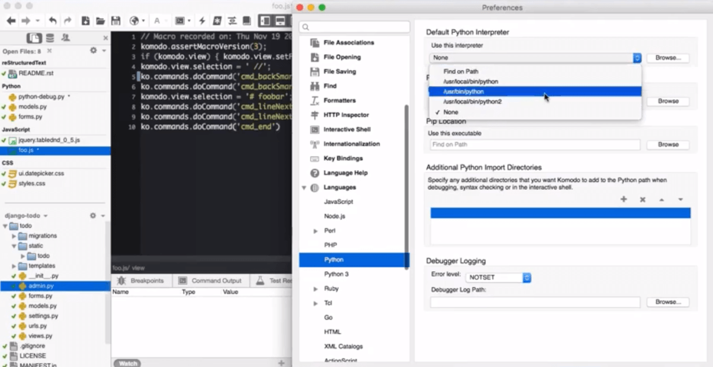Open the Error level NOTSET dropdown
This screenshot has height=367, width=713.
(499, 277)
